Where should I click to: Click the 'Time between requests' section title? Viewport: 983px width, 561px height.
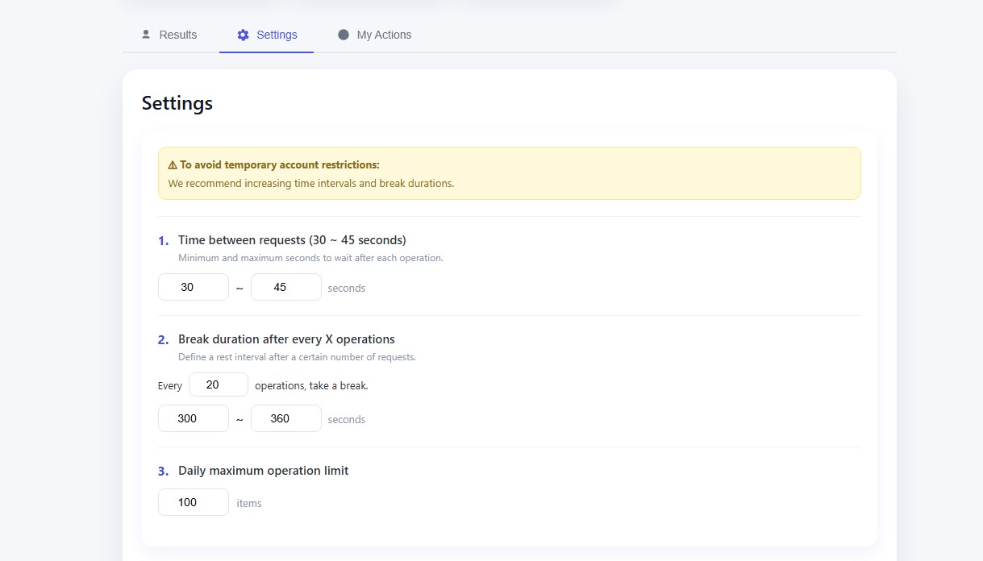(x=292, y=240)
